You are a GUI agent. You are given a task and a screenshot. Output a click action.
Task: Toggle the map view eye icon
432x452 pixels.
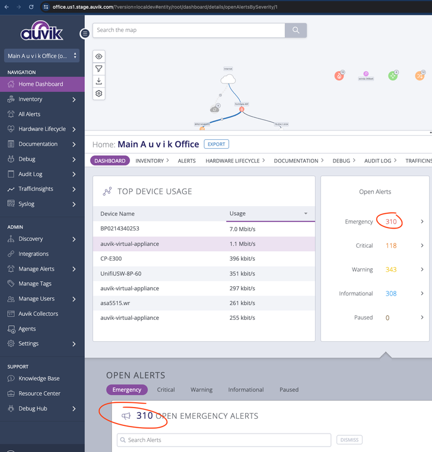click(x=99, y=56)
